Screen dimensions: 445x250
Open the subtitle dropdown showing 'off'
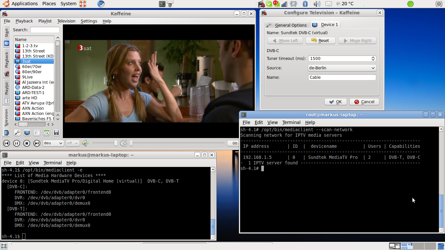click(x=72, y=143)
